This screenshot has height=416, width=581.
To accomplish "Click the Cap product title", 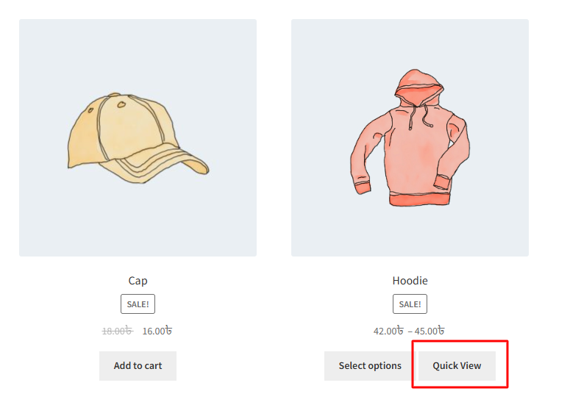I will 138,281.
